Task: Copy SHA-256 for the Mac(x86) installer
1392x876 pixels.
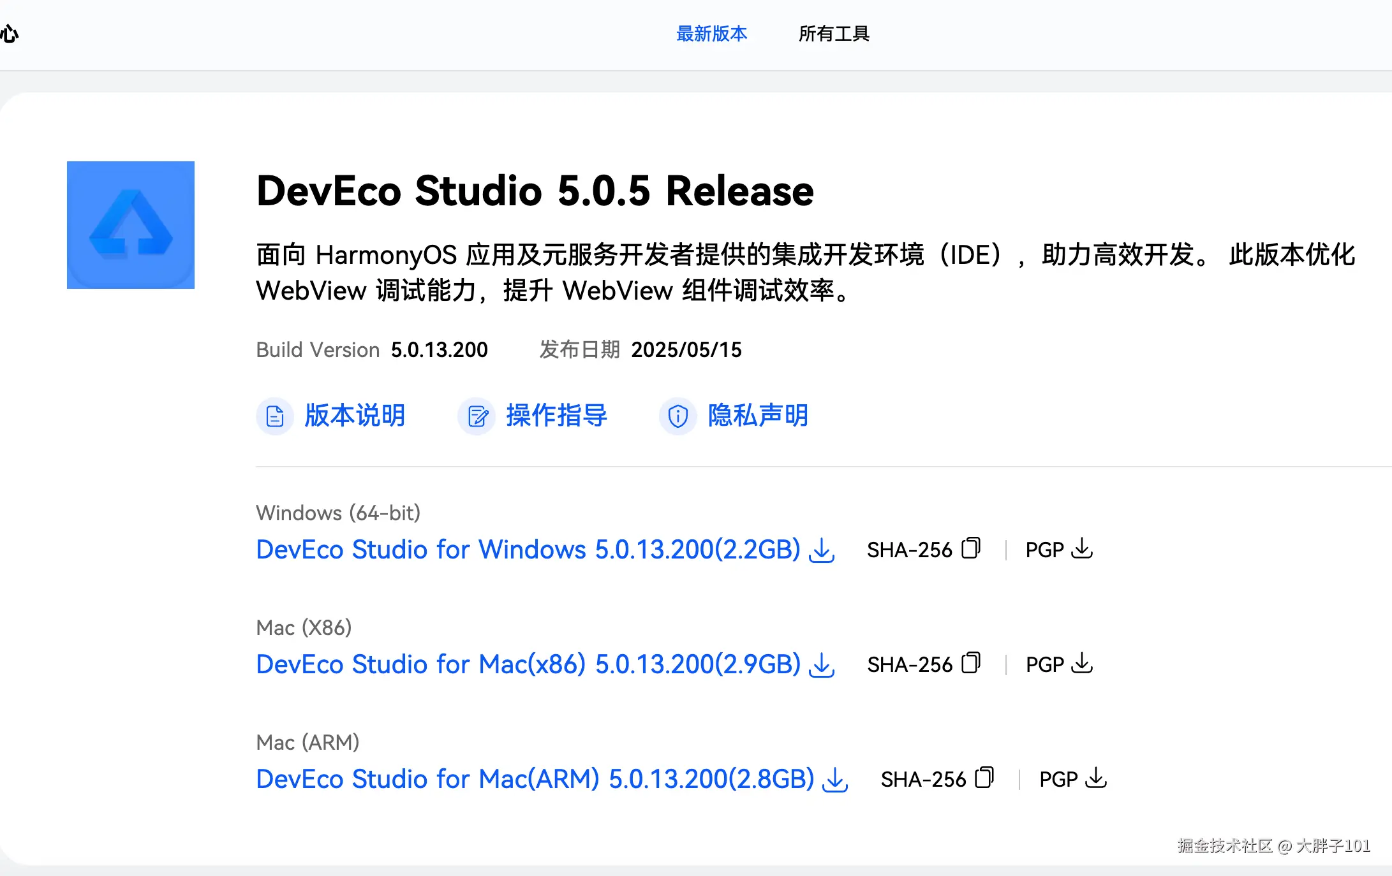Action: click(x=970, y=663)
